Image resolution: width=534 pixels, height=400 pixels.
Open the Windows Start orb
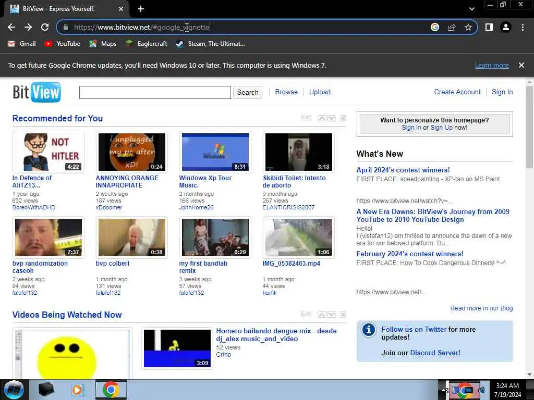(14, 390)
